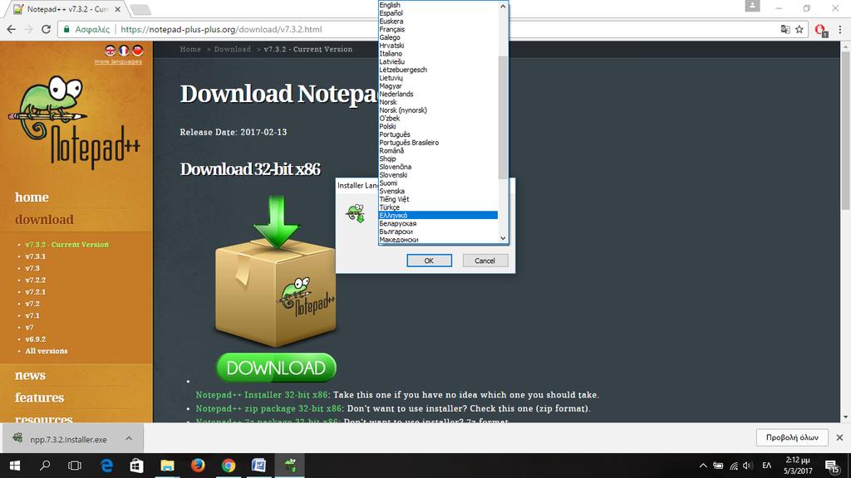This screenshot has width=851, height=478.
Task: Reload the page with refresh icon
Action: (x=47, y=29)
